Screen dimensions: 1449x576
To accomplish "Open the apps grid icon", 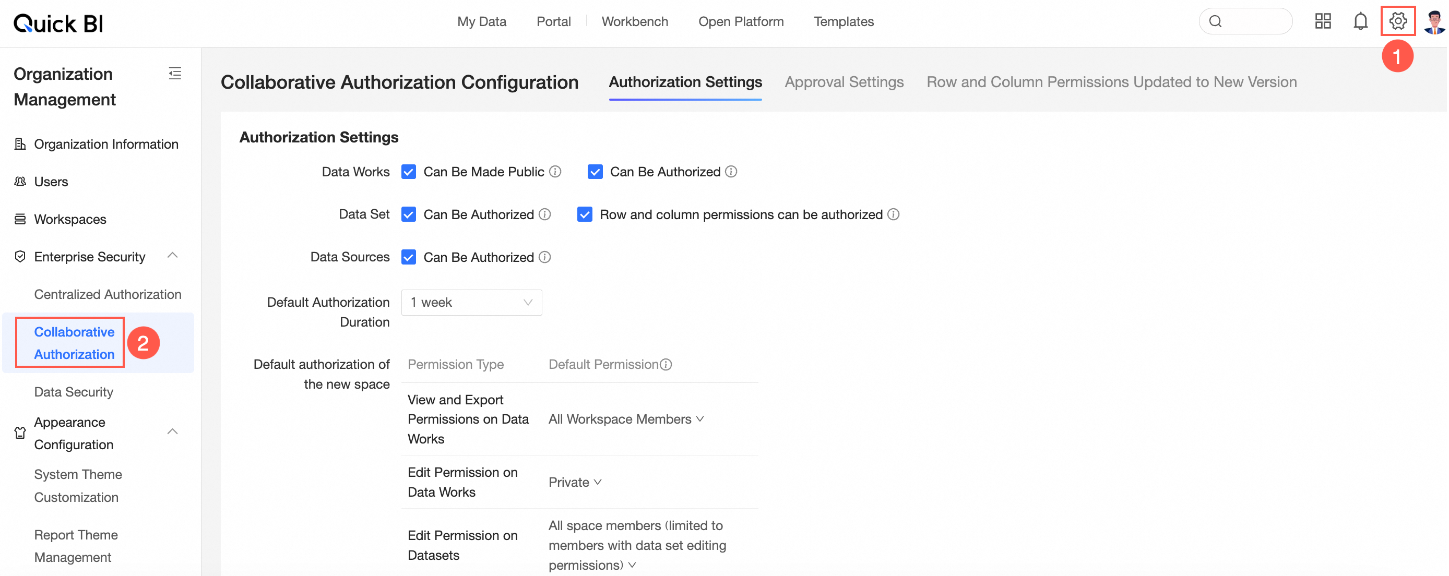I will pyautogui.click(x=1323, y=21).
